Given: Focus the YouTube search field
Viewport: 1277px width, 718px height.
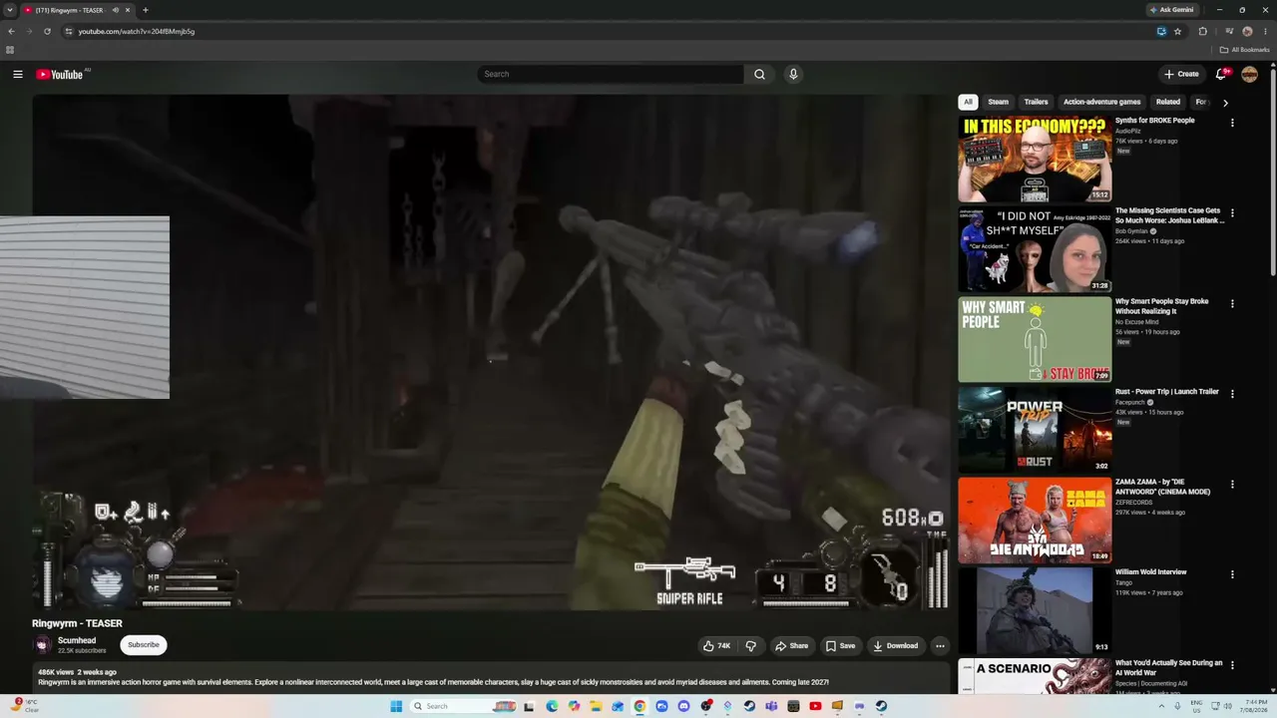Looking at the screenshot, I should pos(611,74).
